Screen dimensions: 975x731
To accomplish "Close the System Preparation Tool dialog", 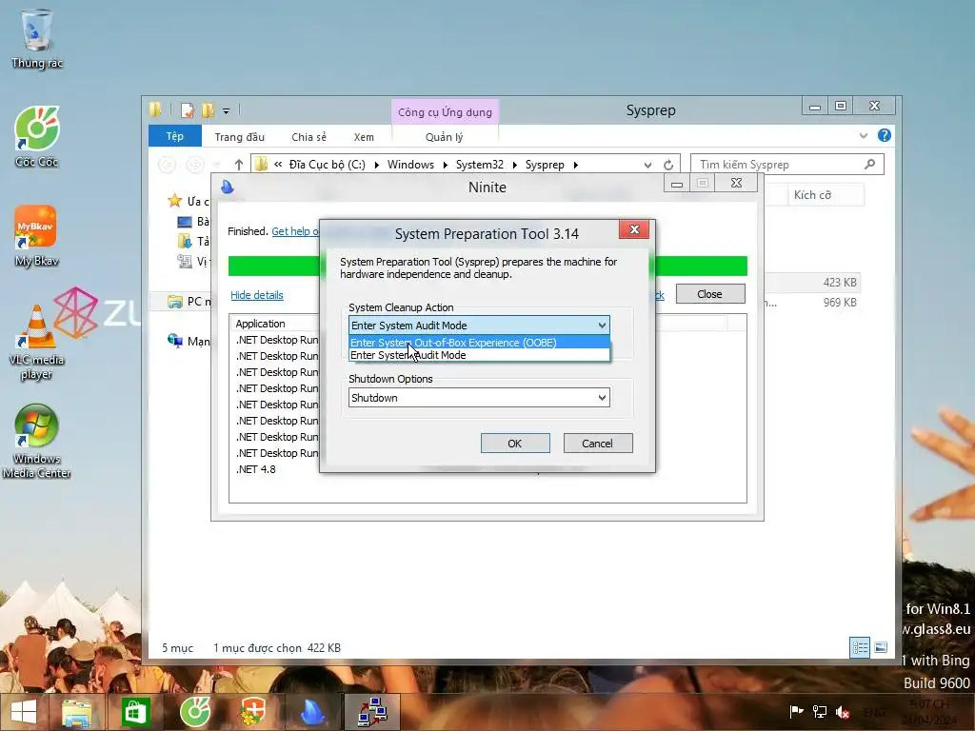I will pos(633,229).
